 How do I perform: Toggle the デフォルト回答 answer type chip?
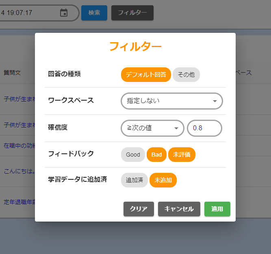pos(146,75)
